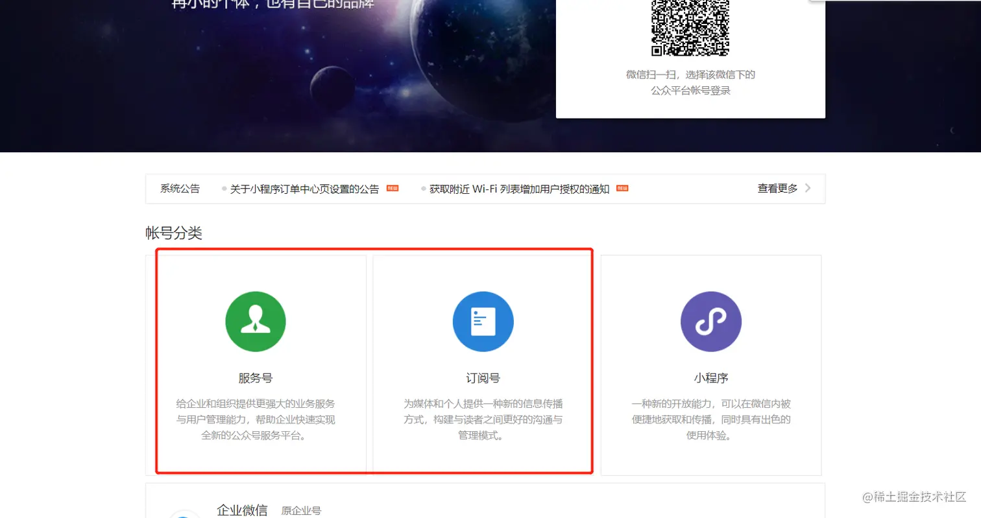The image size is (981, 518).
Task: Click NEW badge after Wi-Fi 列表 notice
Action: pyautogui.click(x=622, y=188)
